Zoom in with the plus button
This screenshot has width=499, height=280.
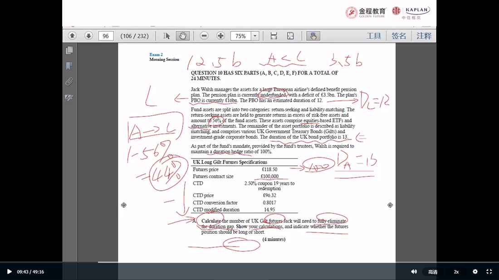coord(220,36)
